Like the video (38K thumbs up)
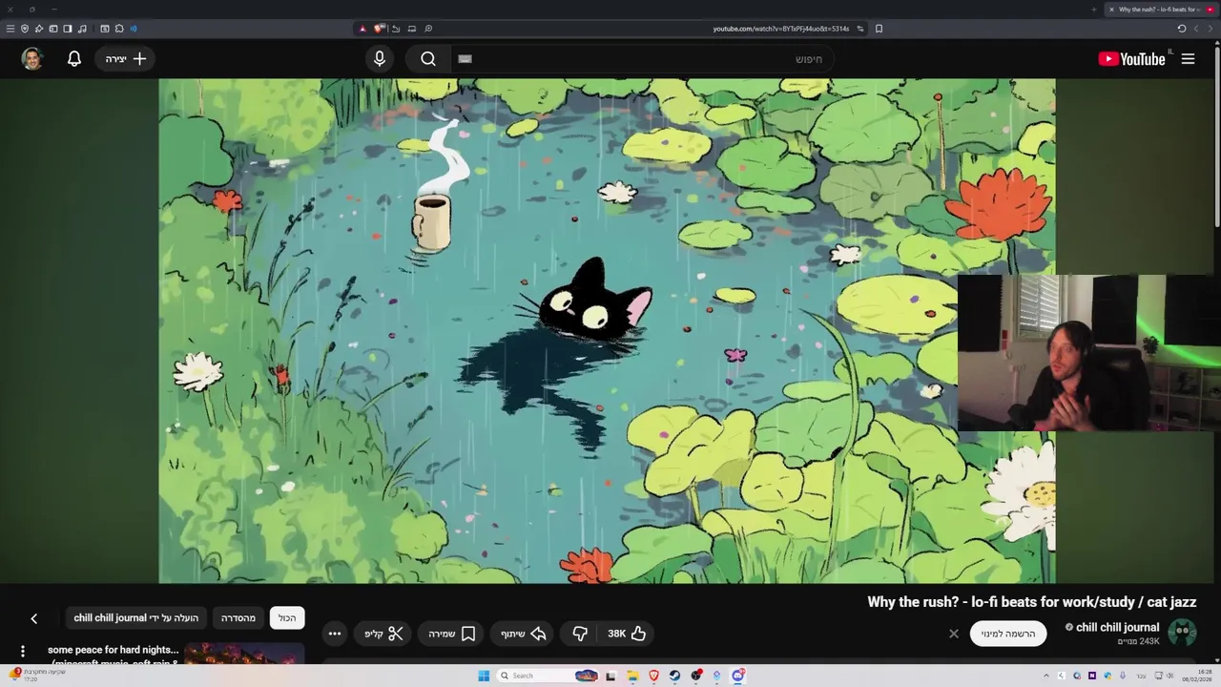 pos(627,634)
